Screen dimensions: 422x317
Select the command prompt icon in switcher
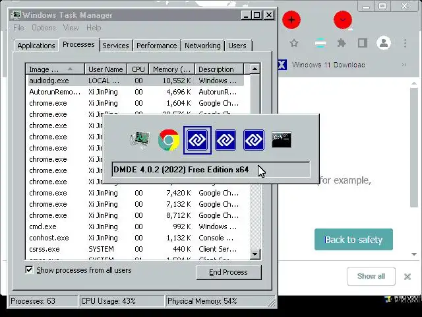click(282, 139)
